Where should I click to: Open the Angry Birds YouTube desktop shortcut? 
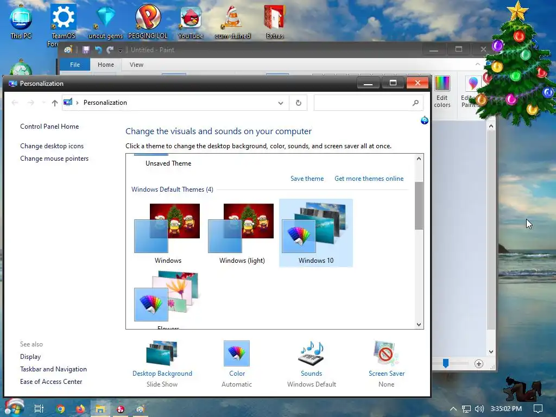pyautogui.click(x=191, y=22)
